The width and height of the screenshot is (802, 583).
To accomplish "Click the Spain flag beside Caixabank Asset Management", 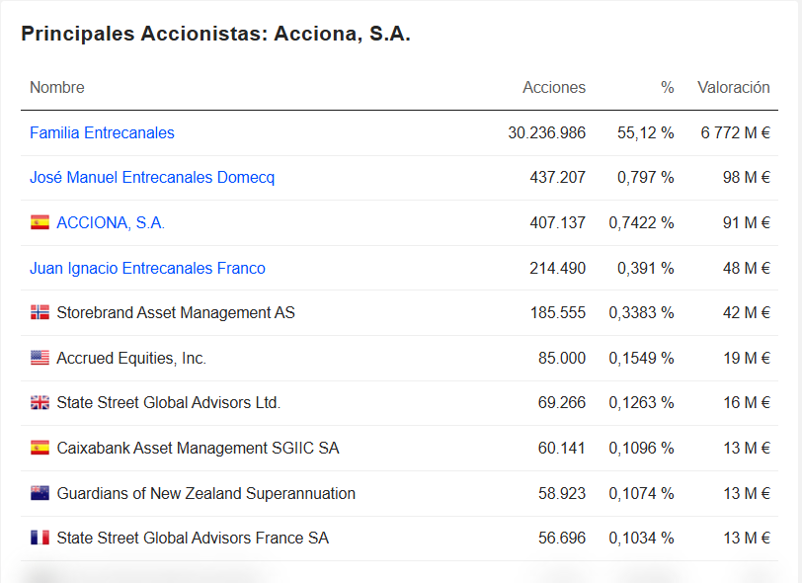I will 40,448.
